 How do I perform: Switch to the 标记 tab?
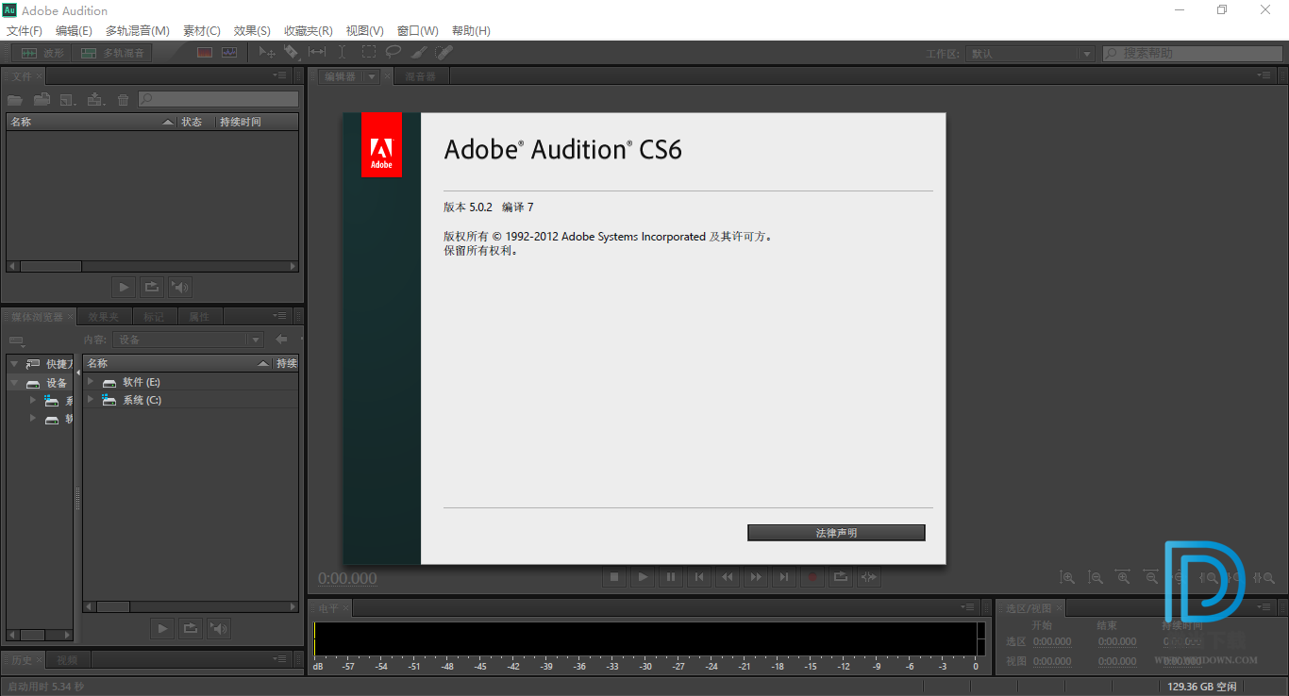pyautogui.click(x=154, y=317)
